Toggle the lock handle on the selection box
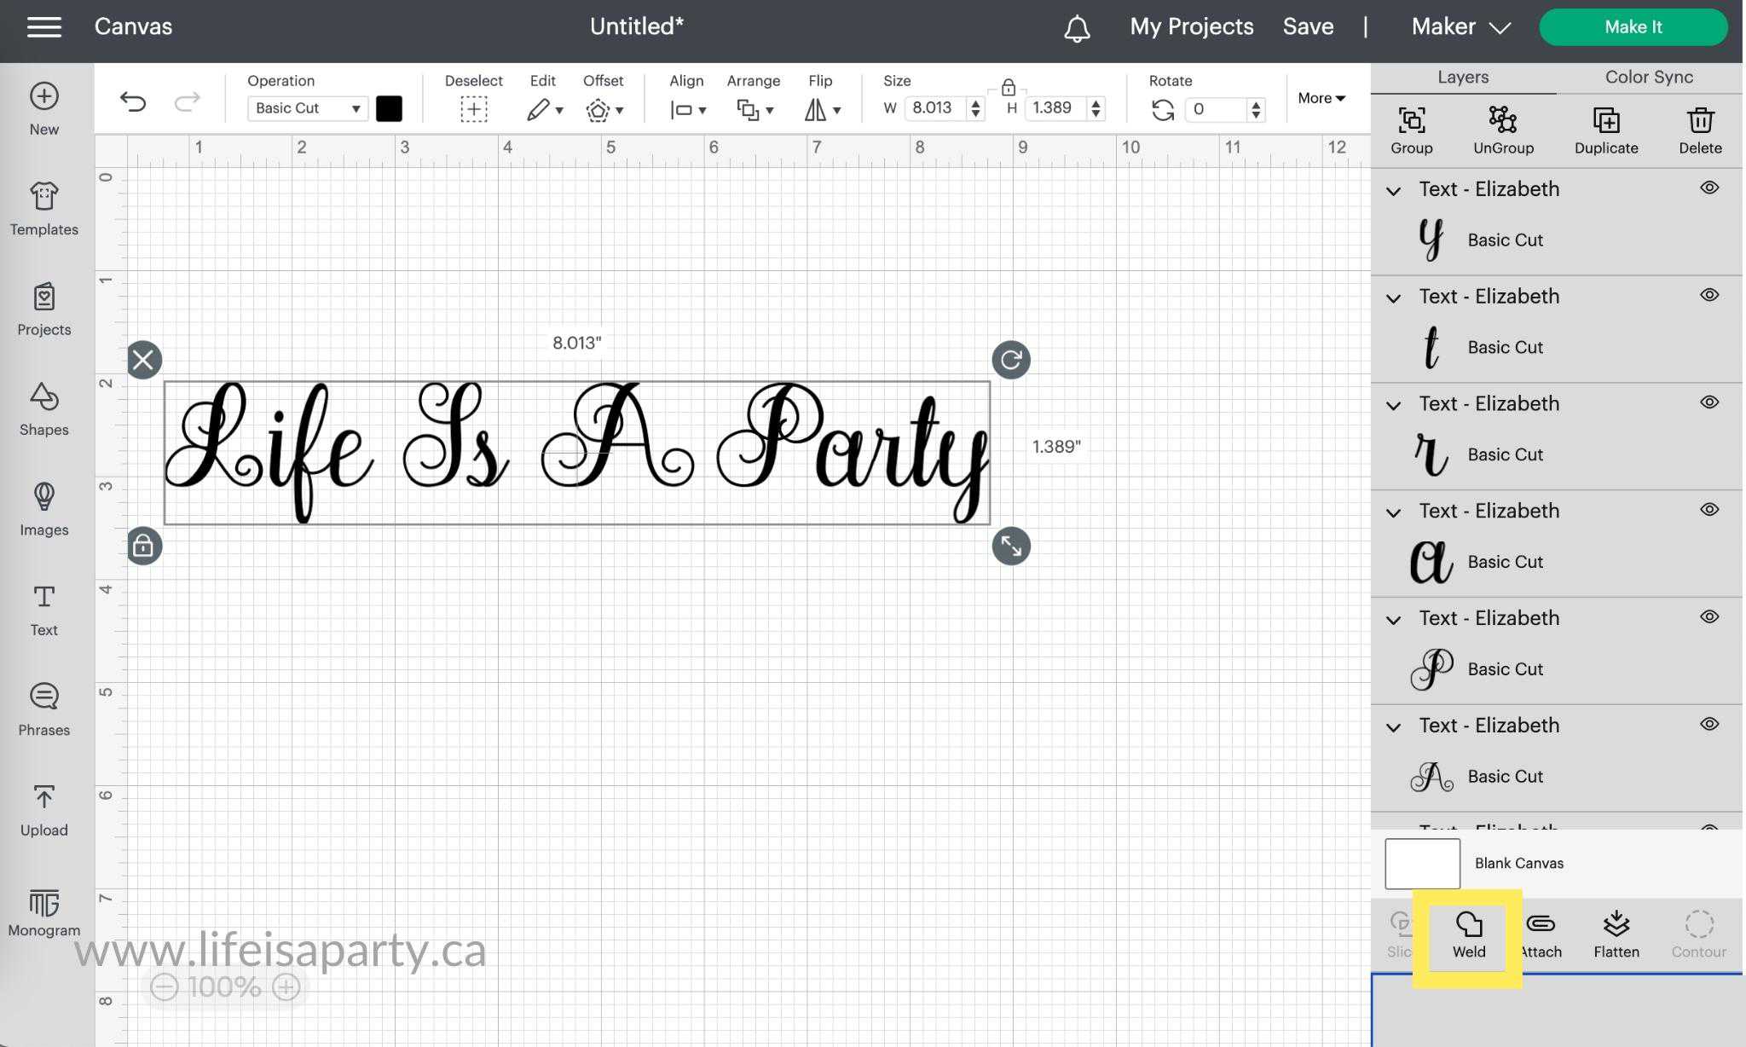The width and height of the screenshot is (1746, 1047). tap(143, 546)
